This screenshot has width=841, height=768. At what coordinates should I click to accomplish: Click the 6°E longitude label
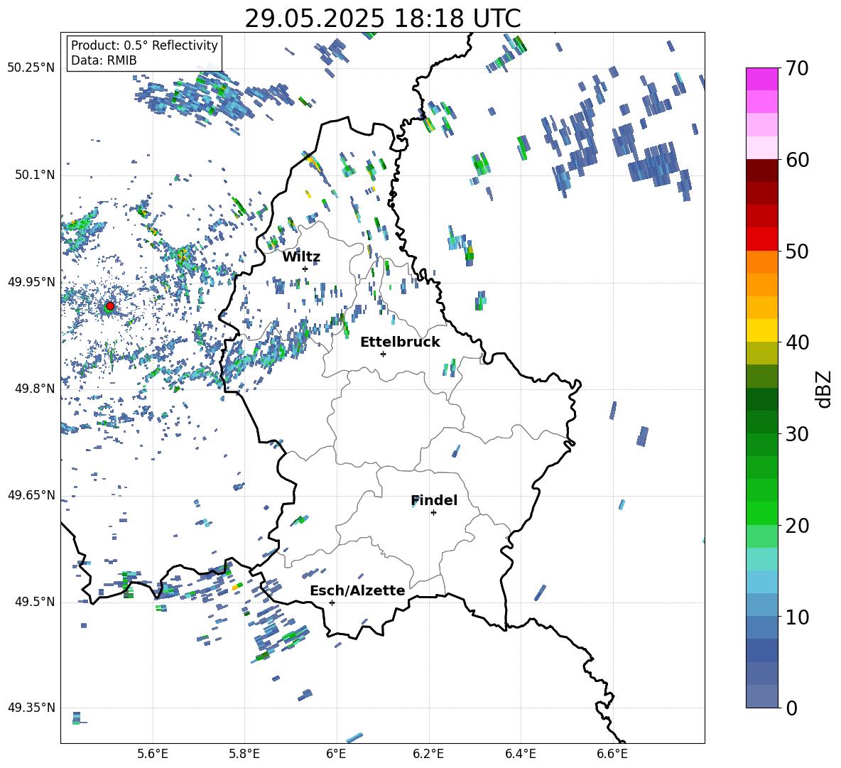tap(336, 754)
